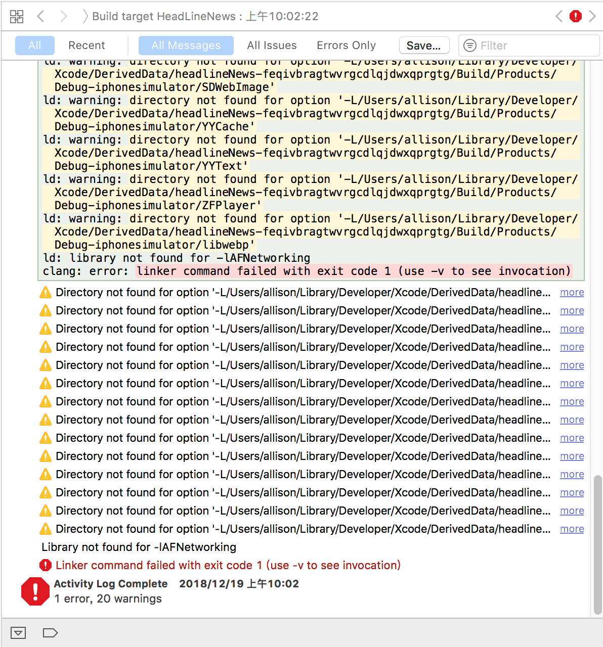The width and height of the screenshot is (603, 647).
Task: Click transcript line 'Debug-iphonesimulator/libwebp'
Action: click(155, 245)
